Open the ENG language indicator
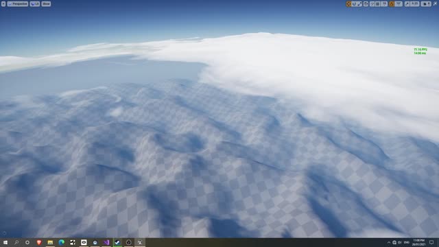This screenshot has width=439, height=247. tap(407, 242)
